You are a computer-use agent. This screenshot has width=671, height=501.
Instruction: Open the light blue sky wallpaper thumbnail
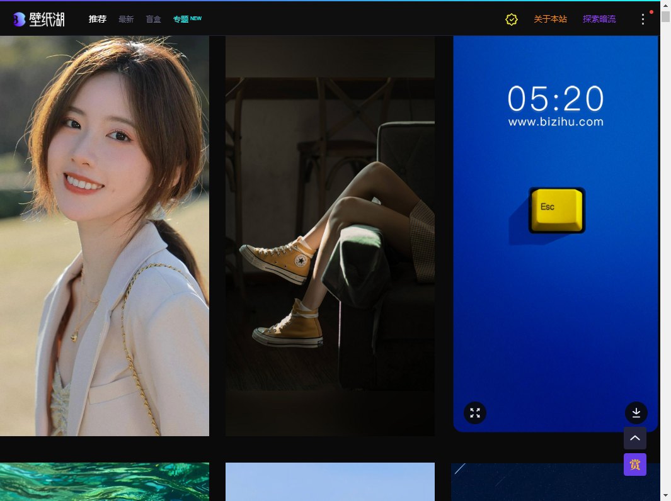(330, 481)
